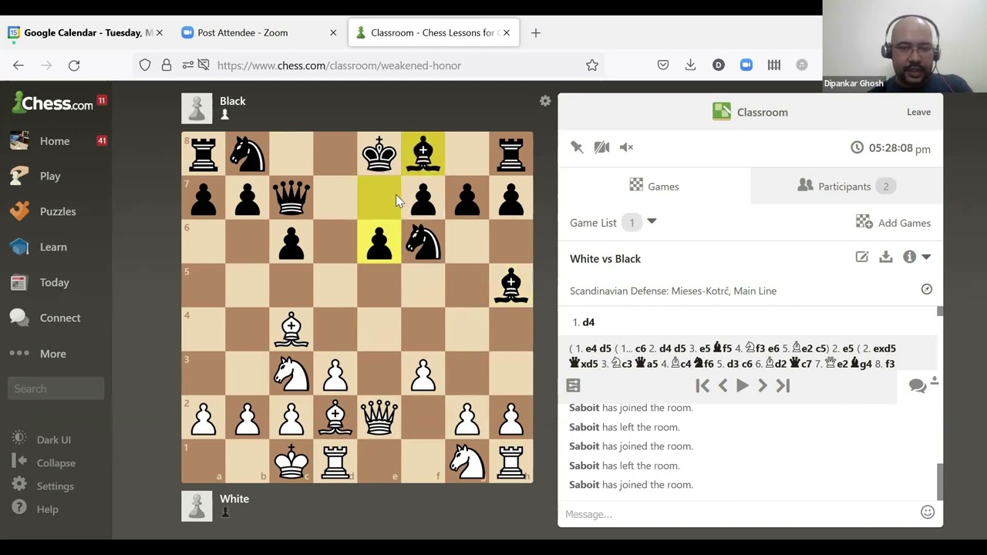
Task: Click the Home notifications badge 41
Action: (x=102, y=140)
